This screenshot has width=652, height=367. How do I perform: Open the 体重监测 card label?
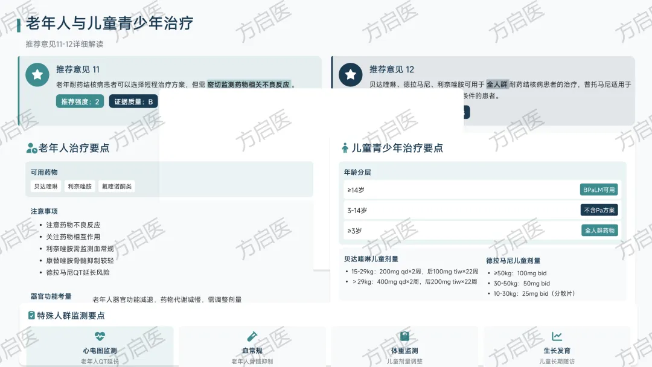click(404, 351)
